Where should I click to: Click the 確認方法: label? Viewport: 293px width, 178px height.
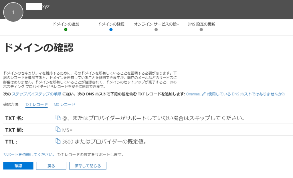pyautogui.click(x=11, y=105)
